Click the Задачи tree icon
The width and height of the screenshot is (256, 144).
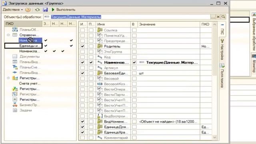[15, 110]
